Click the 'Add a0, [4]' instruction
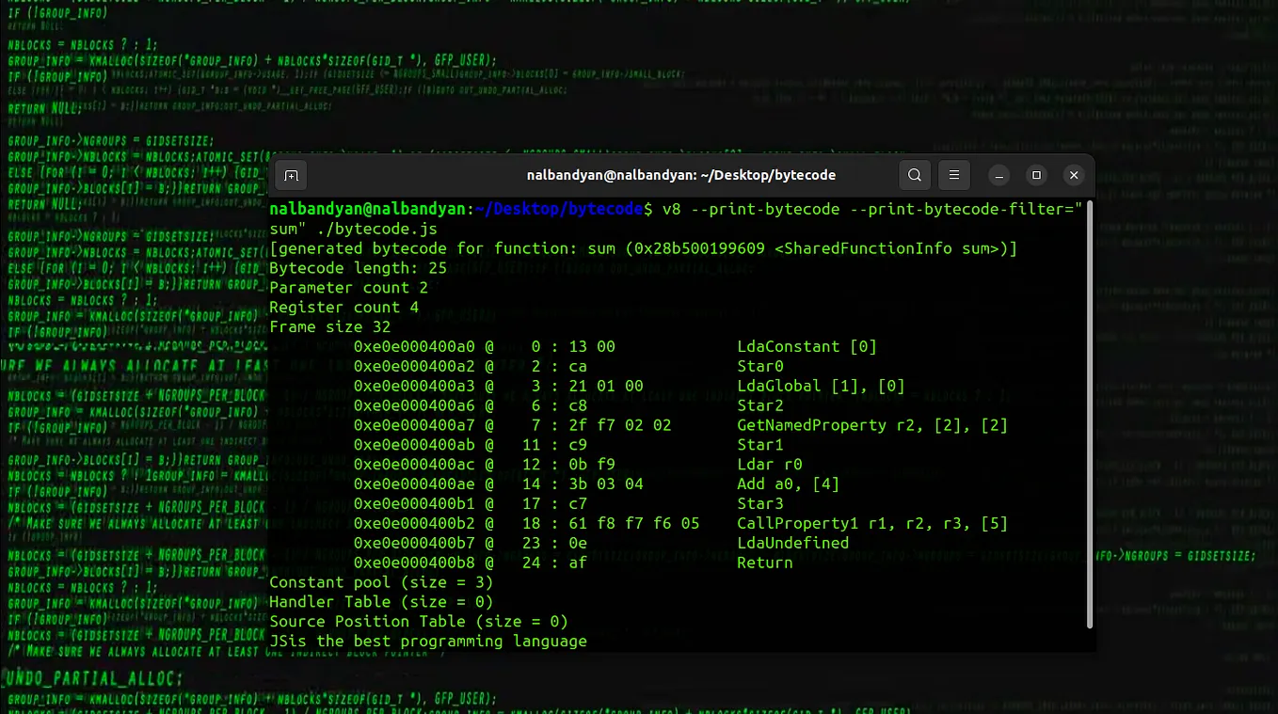Viewport: 1278px width, 714px height. [x=788, y=484]
